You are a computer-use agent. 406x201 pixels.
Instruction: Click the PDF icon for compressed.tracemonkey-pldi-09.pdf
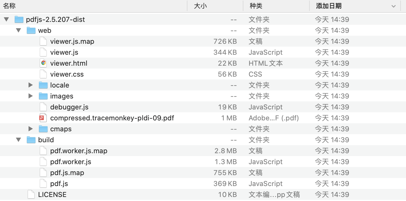43,118
